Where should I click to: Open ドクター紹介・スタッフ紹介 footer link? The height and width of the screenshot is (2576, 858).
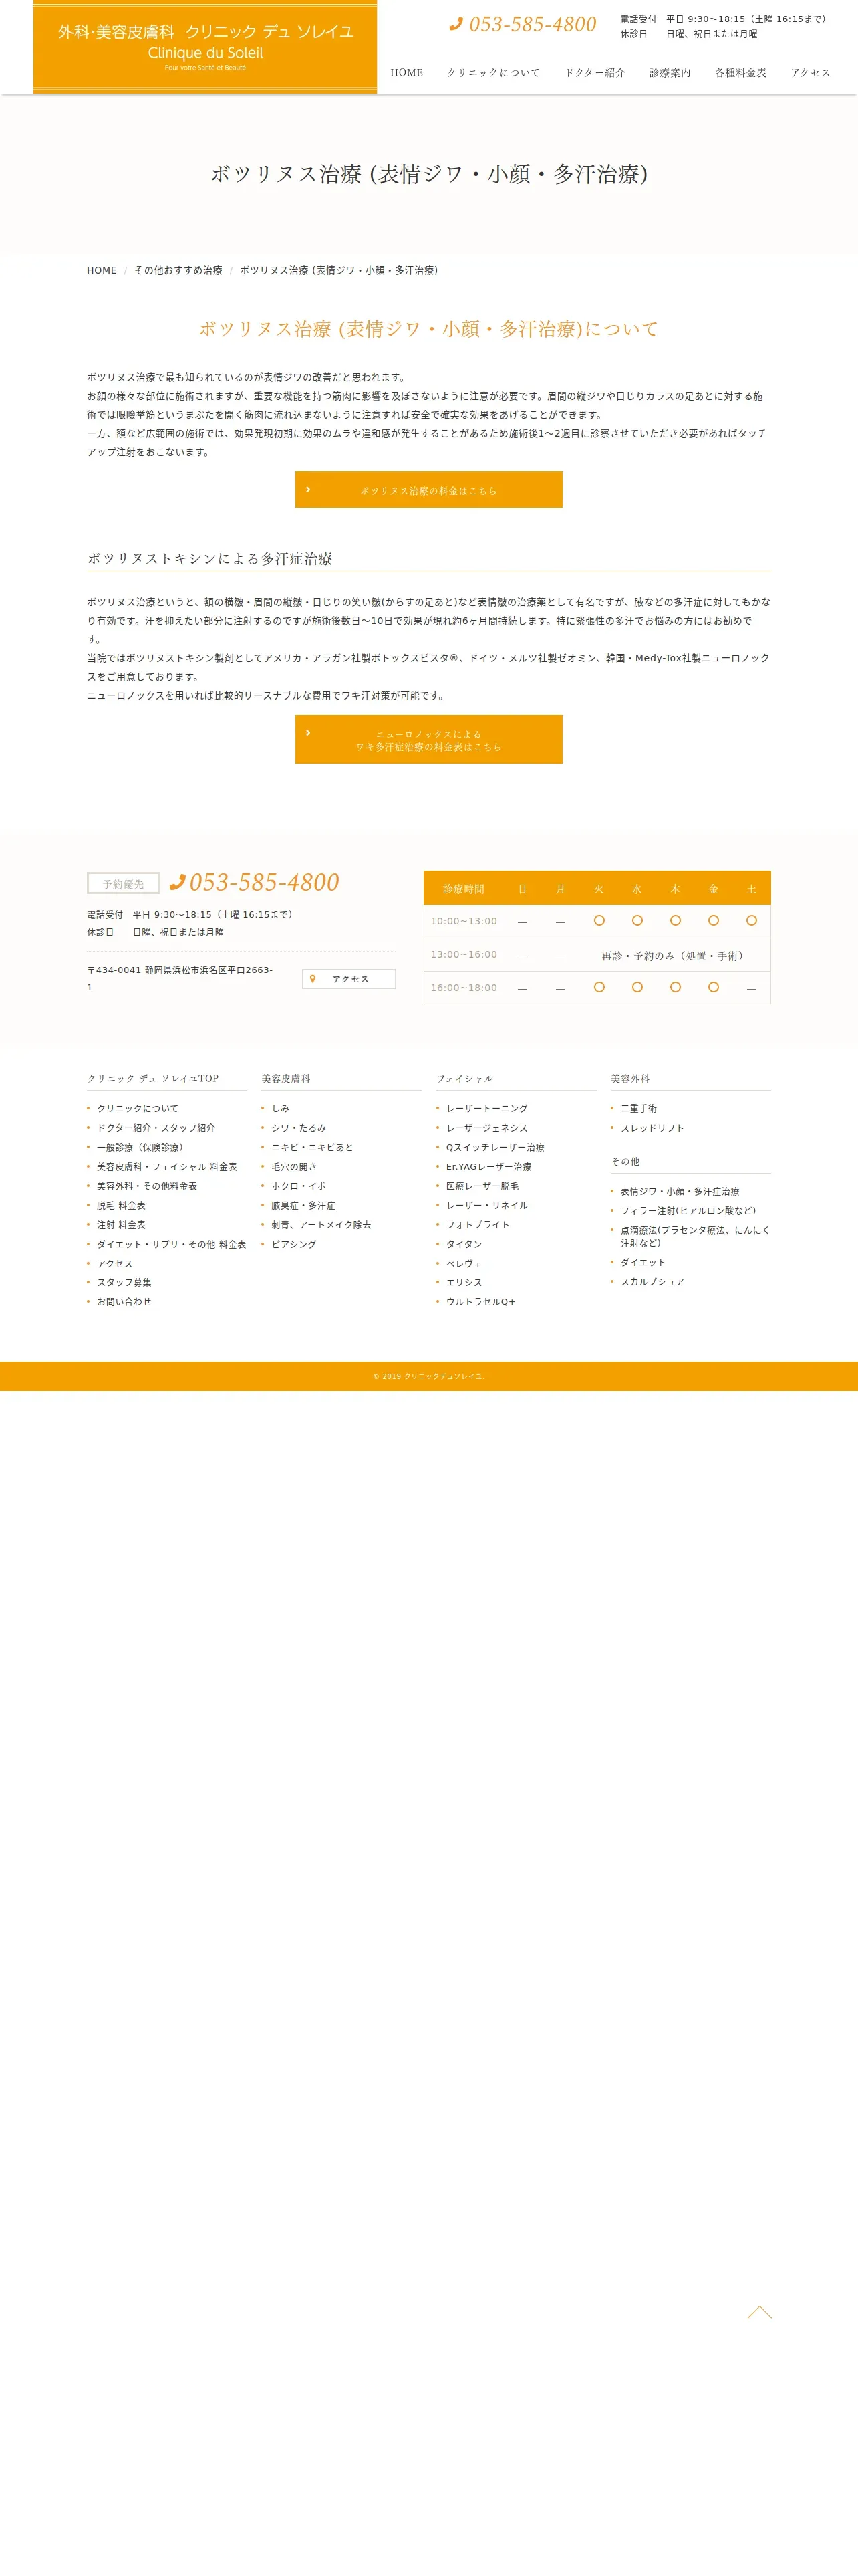[156, 1127]
